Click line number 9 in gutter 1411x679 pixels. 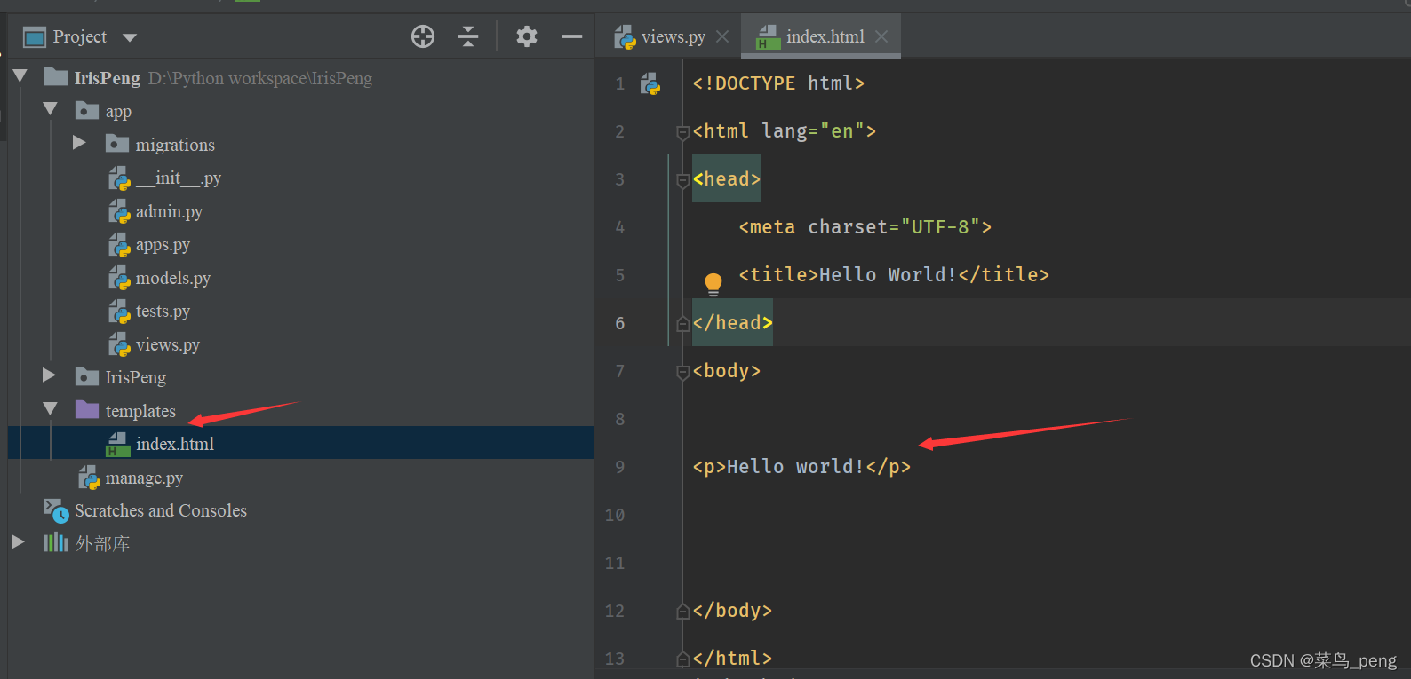(619, 467)
